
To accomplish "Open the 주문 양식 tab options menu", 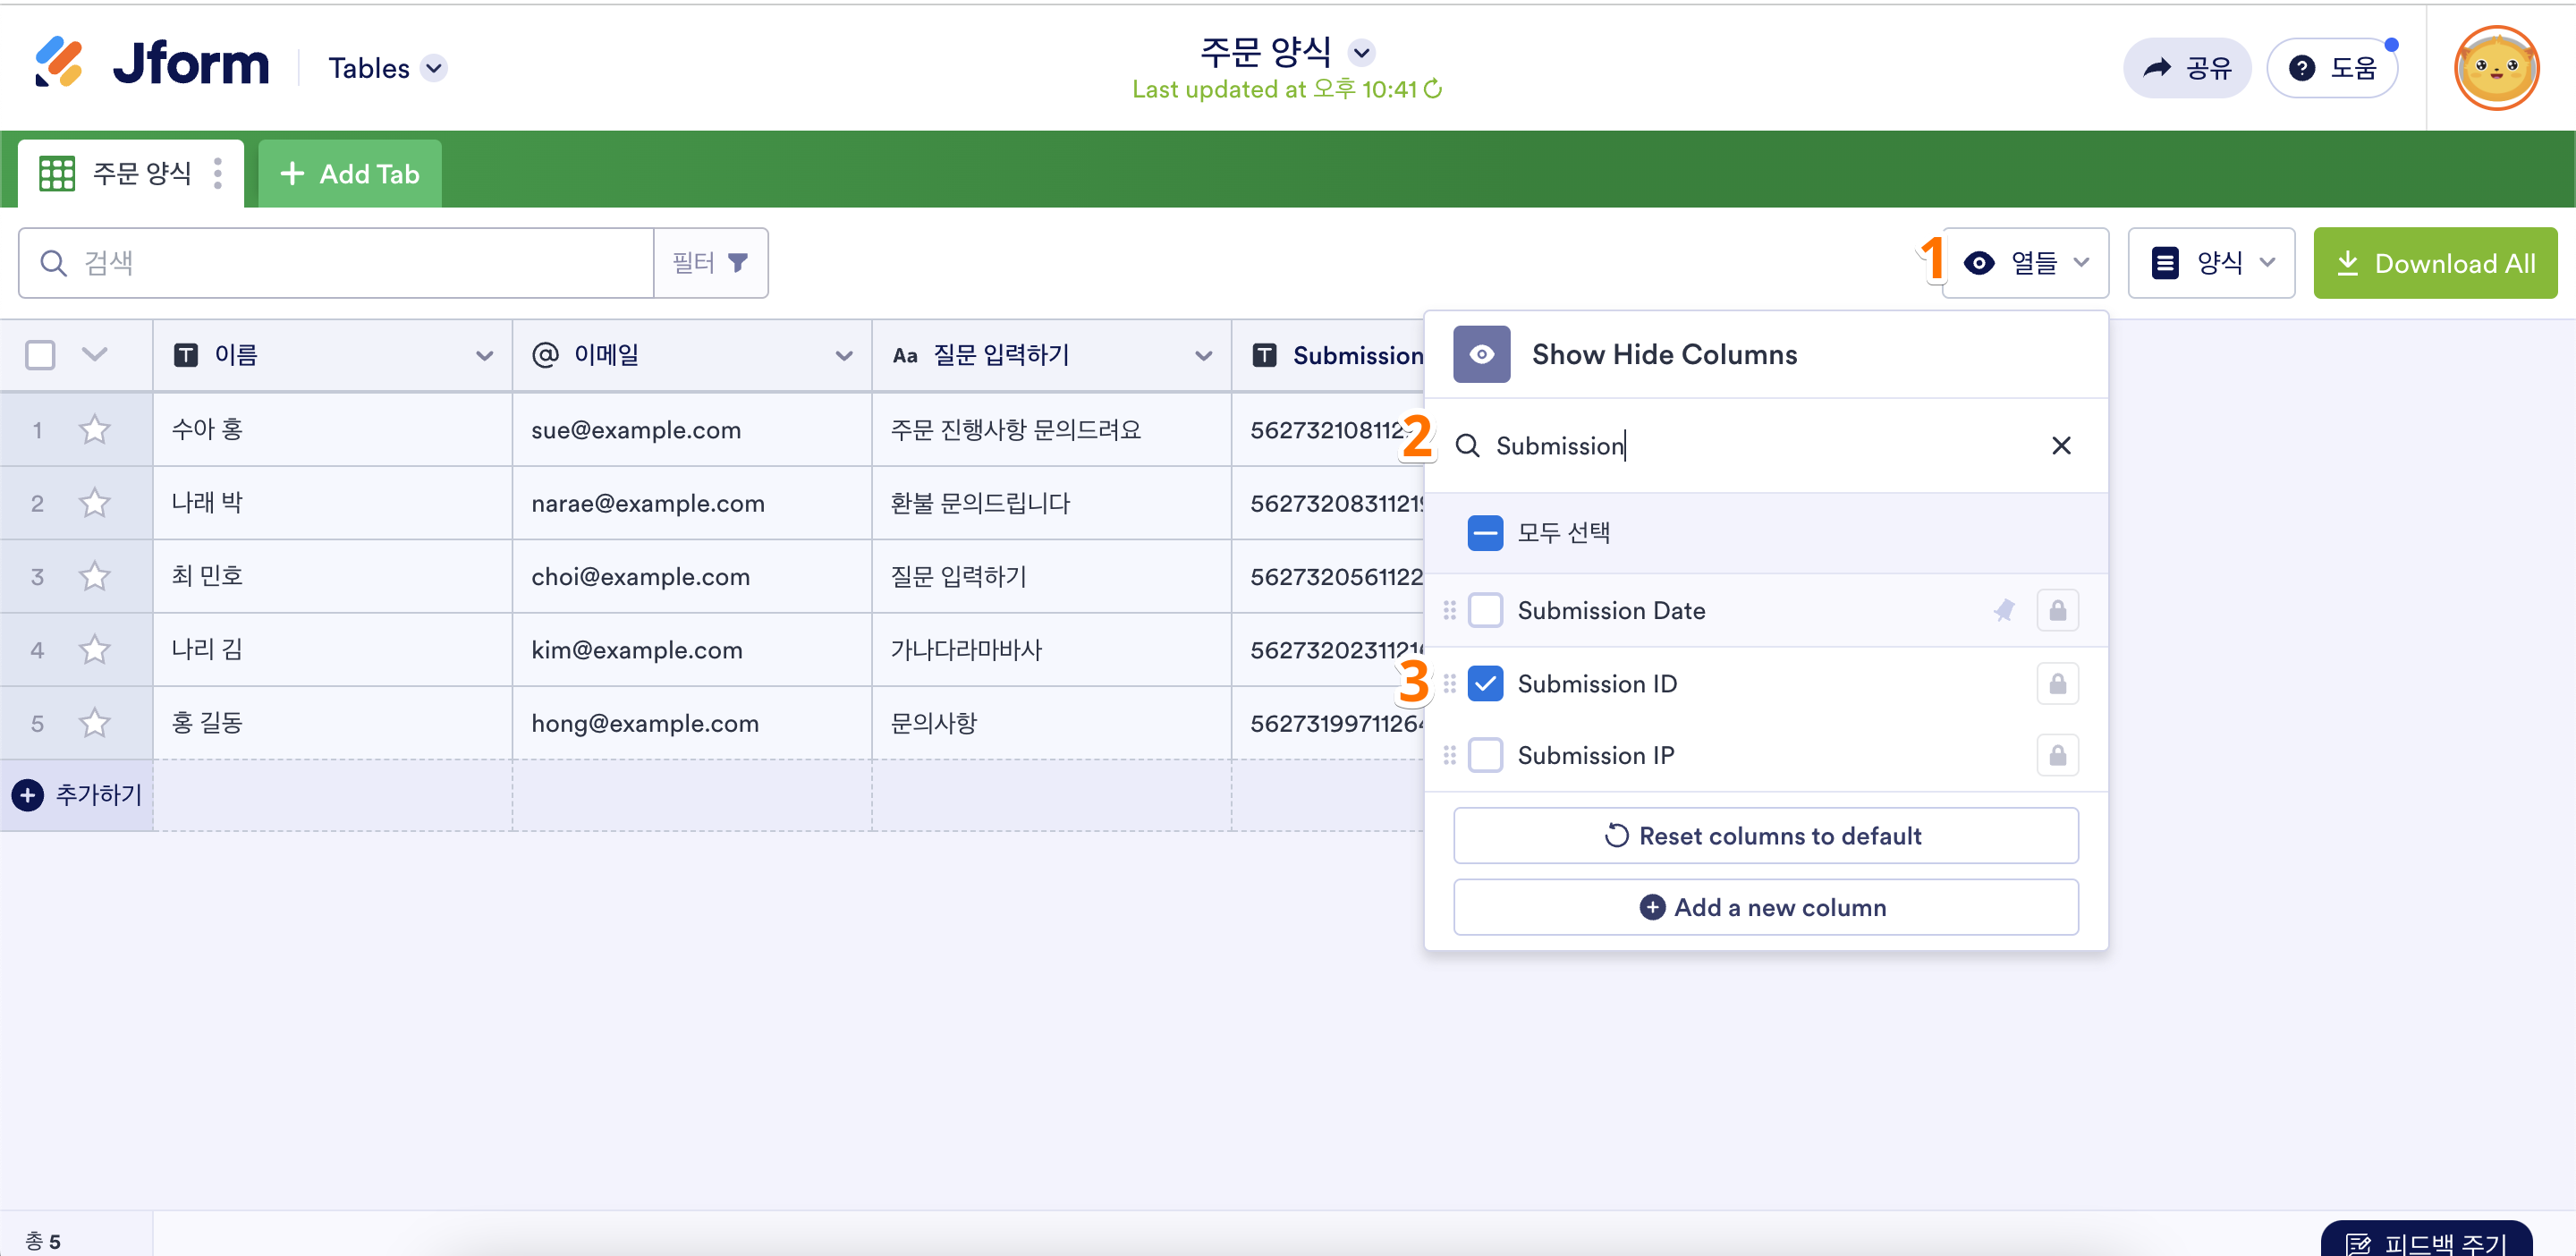I will (x=218, y=174).
